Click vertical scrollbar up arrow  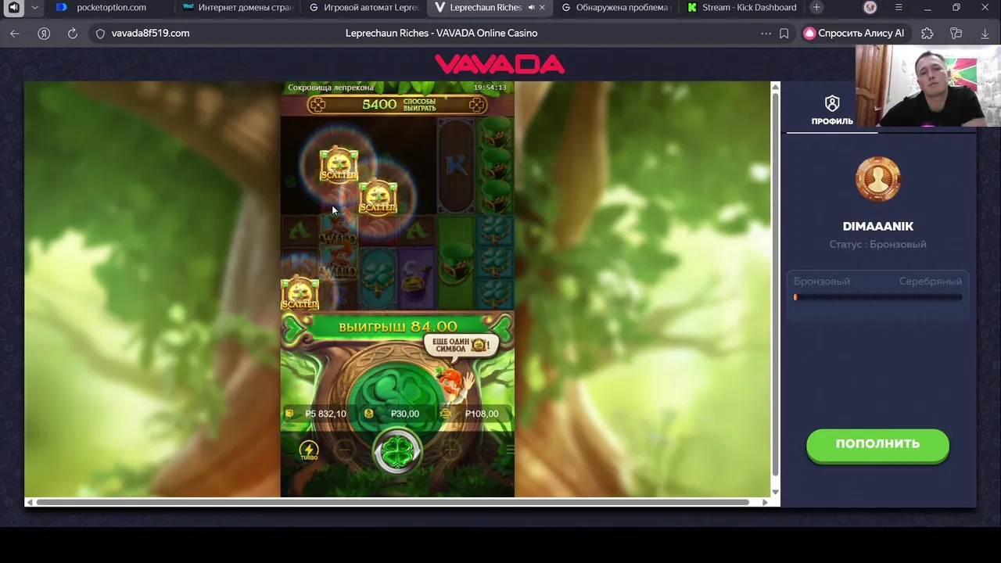(776, 86)
